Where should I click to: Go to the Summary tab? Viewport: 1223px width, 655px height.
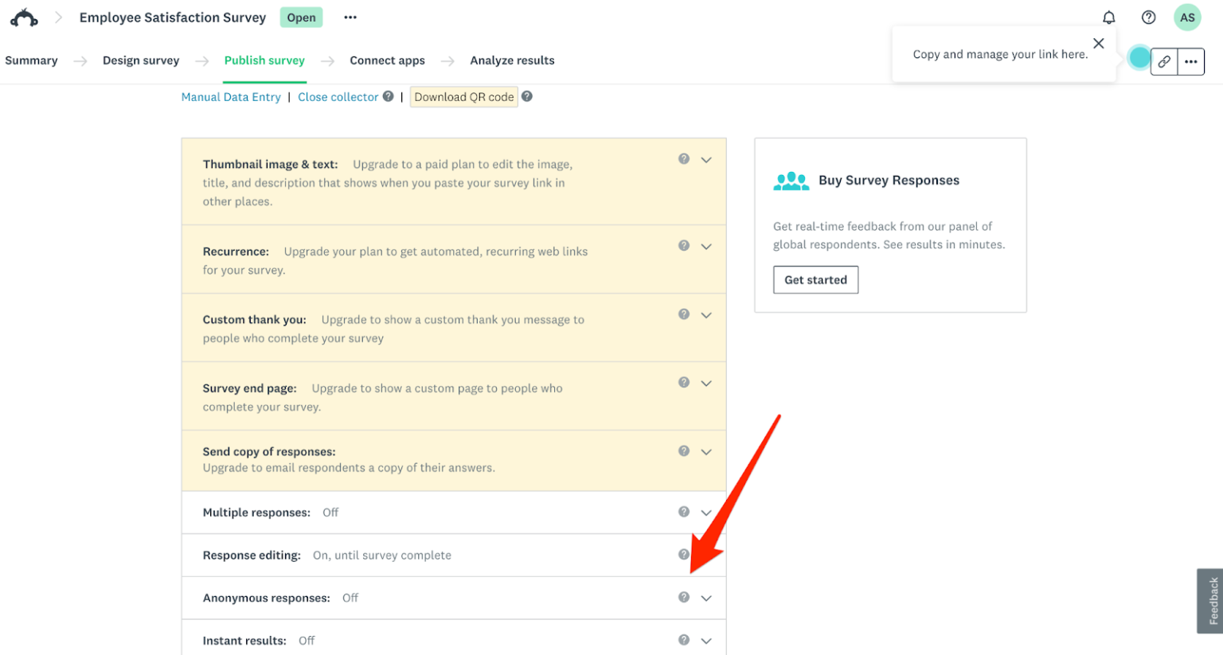[32, 60]
